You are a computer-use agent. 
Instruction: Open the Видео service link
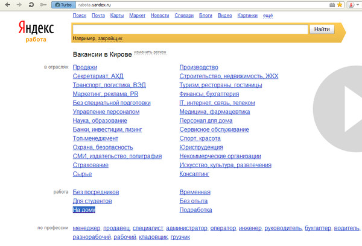[x=224, y=16]
